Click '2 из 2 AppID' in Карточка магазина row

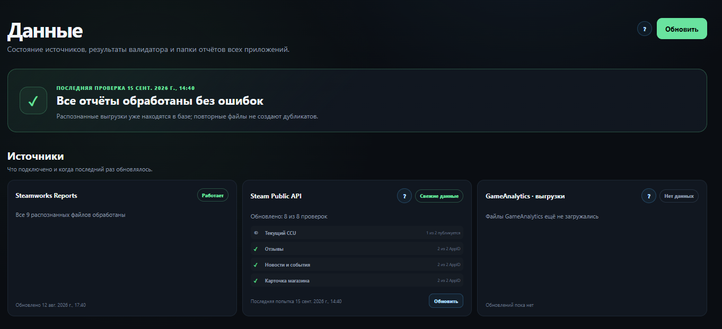click(449, 280)
